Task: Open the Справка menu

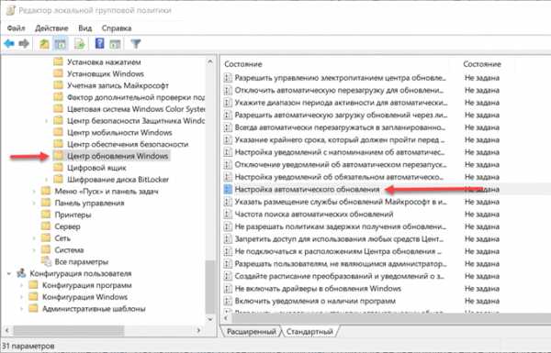Action: coord(117,28)
